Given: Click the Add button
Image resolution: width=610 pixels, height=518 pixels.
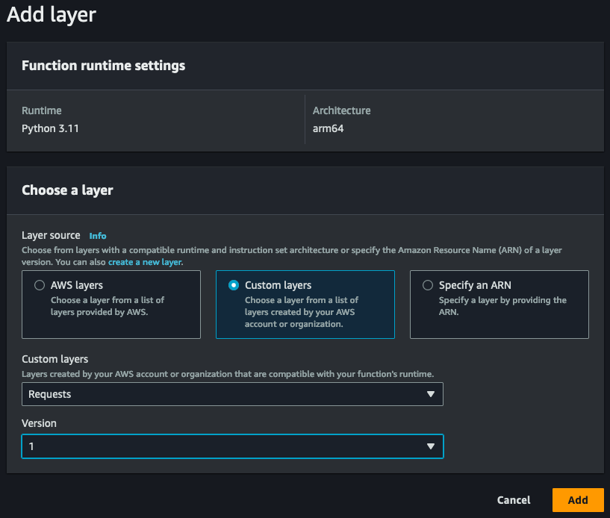Looking at the screenshot, I should (578, 500).
